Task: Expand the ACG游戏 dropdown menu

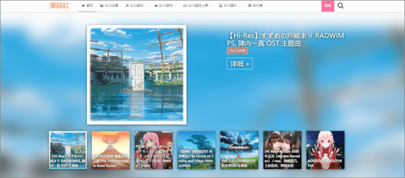Action: point(165,6)
